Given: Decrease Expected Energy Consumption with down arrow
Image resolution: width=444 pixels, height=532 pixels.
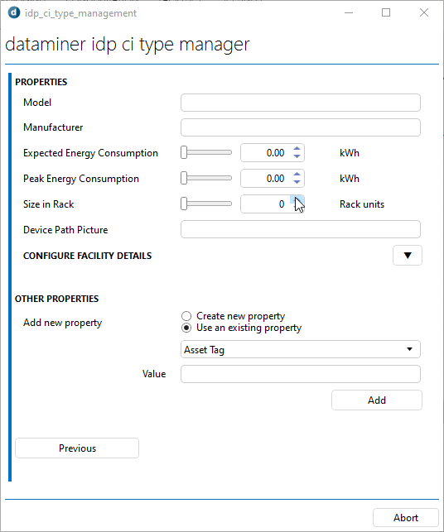Looking at the screenshot, I should [x=297, y=156].
